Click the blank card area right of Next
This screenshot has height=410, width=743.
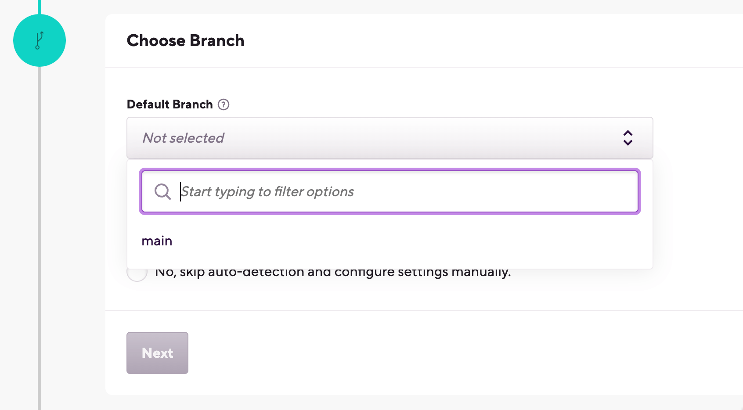pyautogui.click(x=439, y=353)
